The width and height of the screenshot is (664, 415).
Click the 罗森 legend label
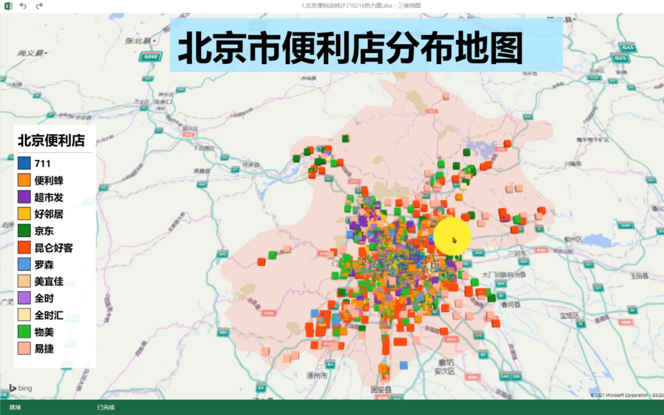pyautogui.click(x=44, y=265)
